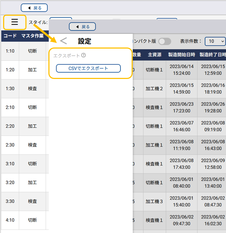Select the row with code 1:10

click(x=10, y=51)
